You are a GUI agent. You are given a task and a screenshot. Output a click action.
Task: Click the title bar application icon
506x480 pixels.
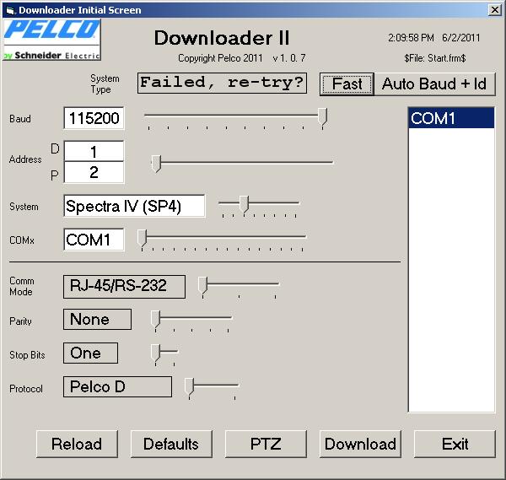tap(10, 10)
